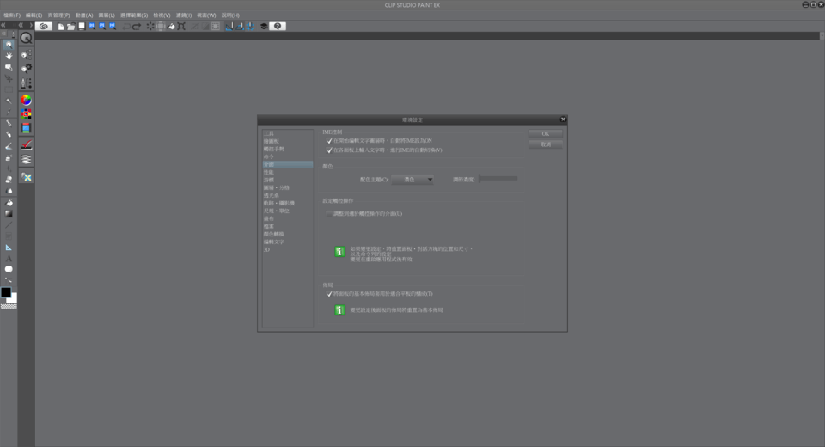Toggle the Snap to ruler icon in the command bar
The width and height of the screenshot is (825, 447).
coord(229,27)
